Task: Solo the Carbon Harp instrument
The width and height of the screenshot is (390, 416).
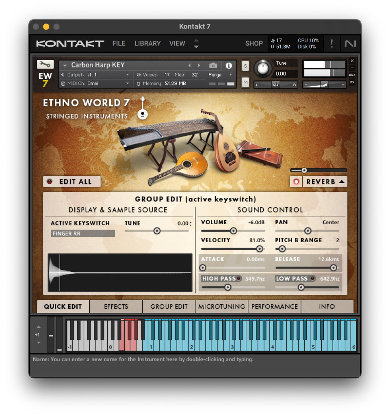Action: (x=245, y=66)
